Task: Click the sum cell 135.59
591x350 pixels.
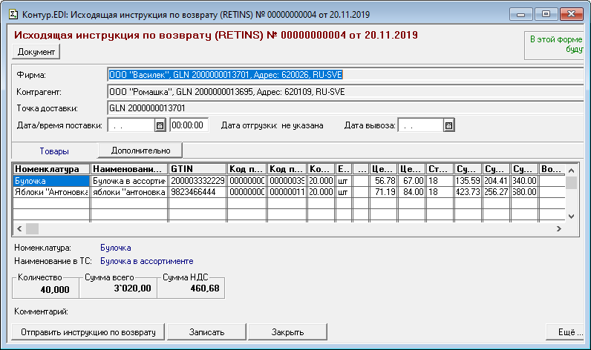Action: click(468, 181)
